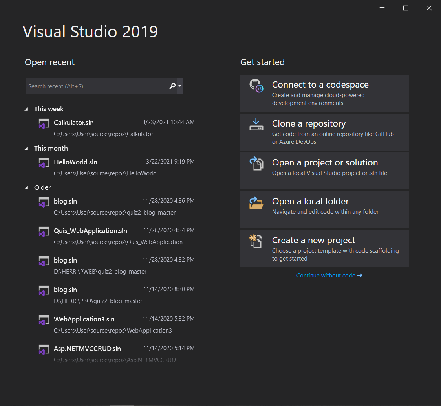Open blog.sln in C:\Users repos quiz2-blog-master

[x=117, y=207]
